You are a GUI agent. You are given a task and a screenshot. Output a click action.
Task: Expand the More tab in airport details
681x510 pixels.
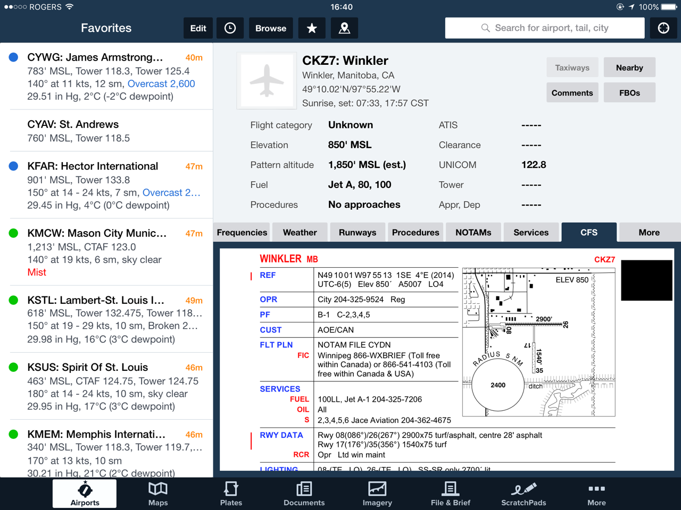[x=649, y=233]
